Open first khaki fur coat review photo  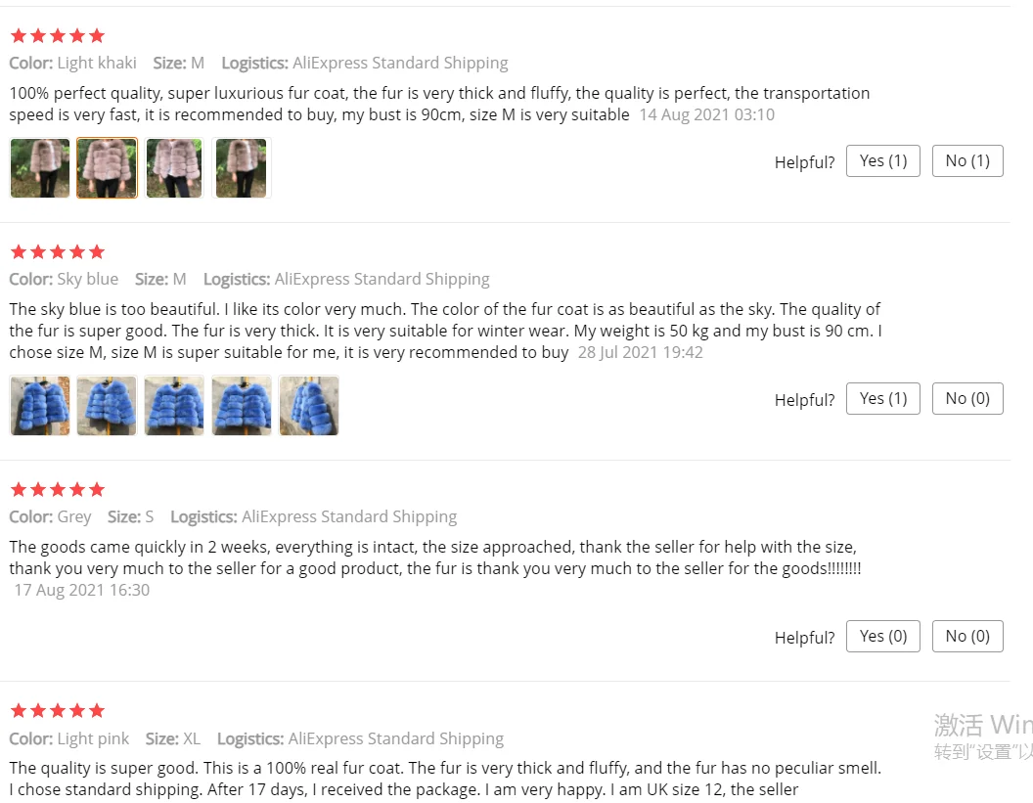[x=39, y=168]
